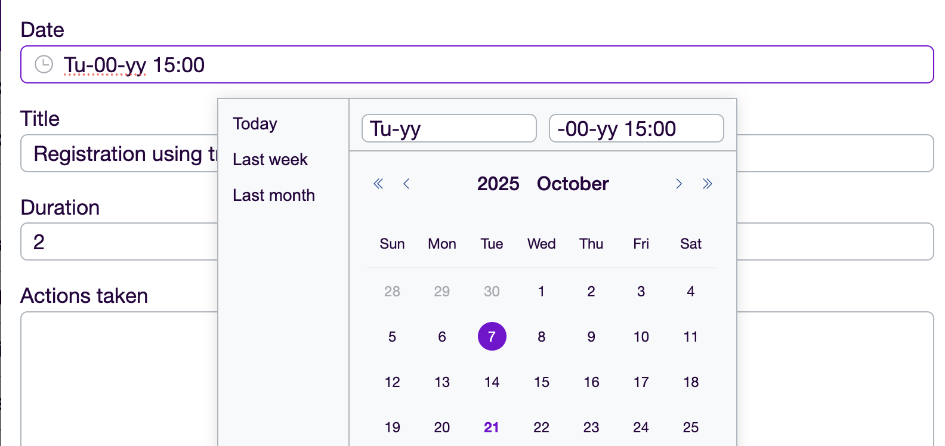This screenshot has height=446, width=945.
Task: Click the clock icon in Date field
Action: point(44,64)
